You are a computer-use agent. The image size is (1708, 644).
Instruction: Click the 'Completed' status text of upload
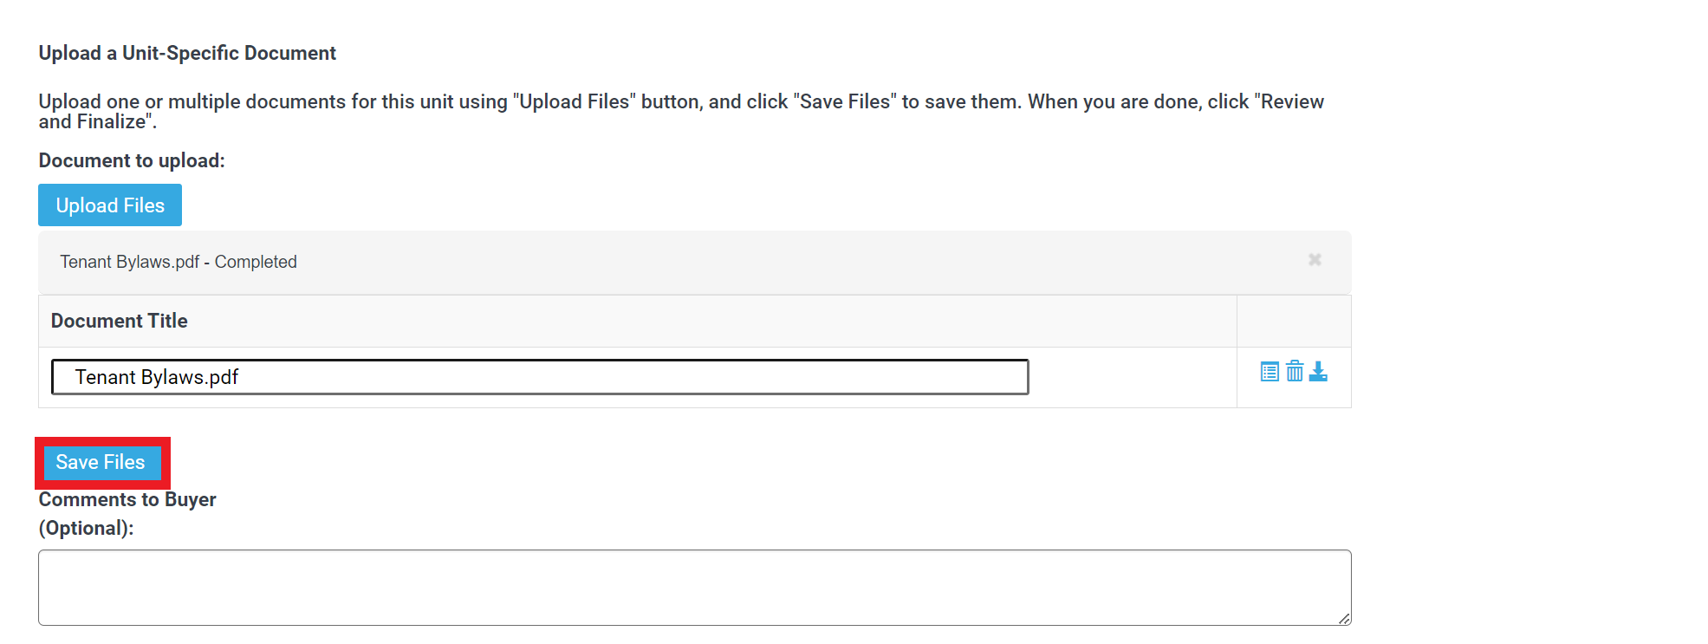pyautogui.click(x=256, y=262)
